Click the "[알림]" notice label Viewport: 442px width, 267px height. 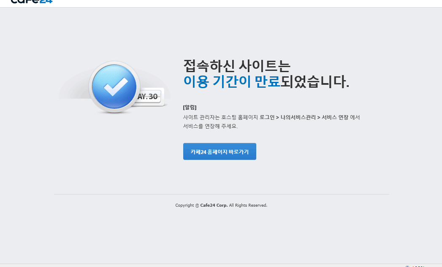190,107
